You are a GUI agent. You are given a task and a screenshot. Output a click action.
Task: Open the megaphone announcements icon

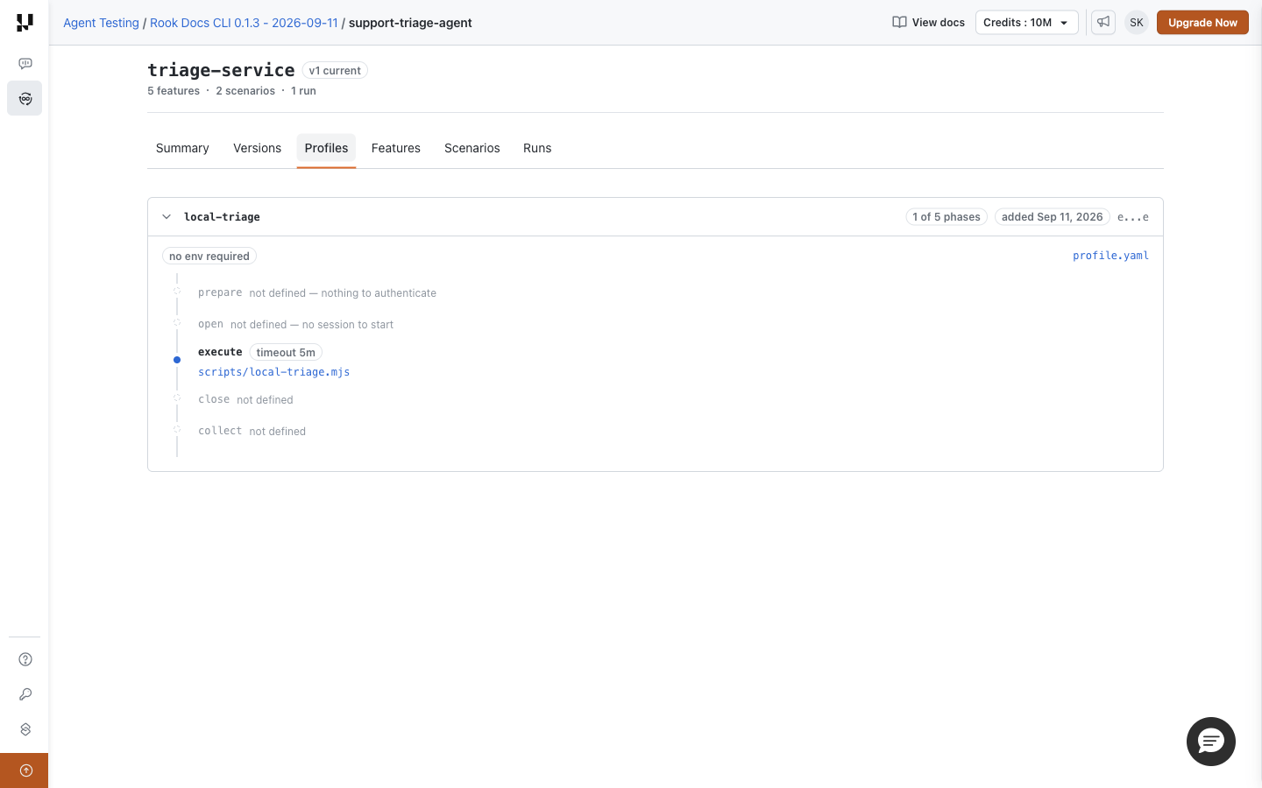[x=1103, y=23]
